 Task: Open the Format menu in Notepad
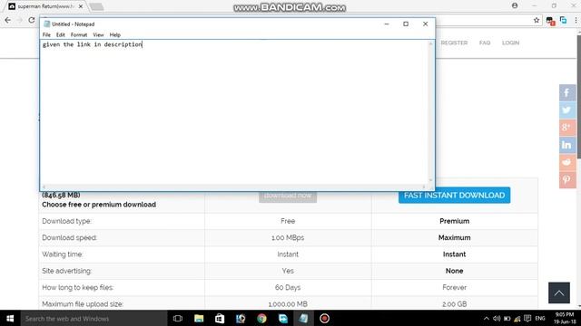tap(79, 34)
